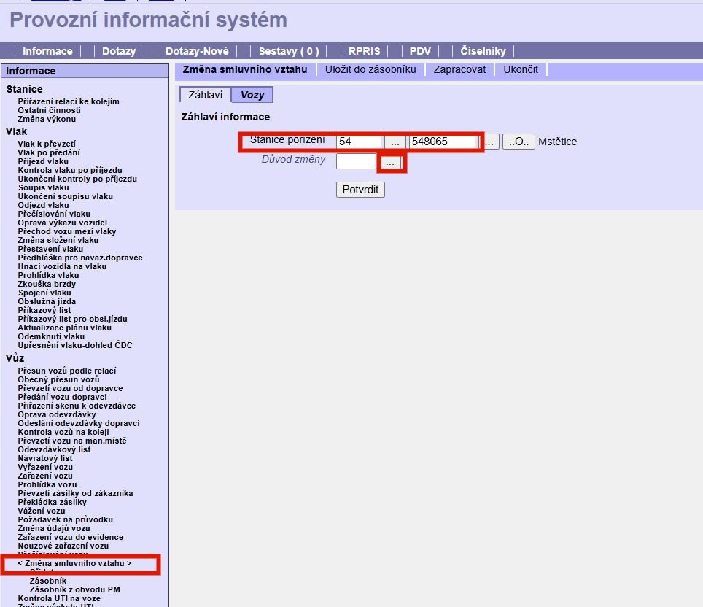The height and width of the screenshot is (607, 703).
Task: Click the Důvod změny input field
Action: [x=356, y=161]
